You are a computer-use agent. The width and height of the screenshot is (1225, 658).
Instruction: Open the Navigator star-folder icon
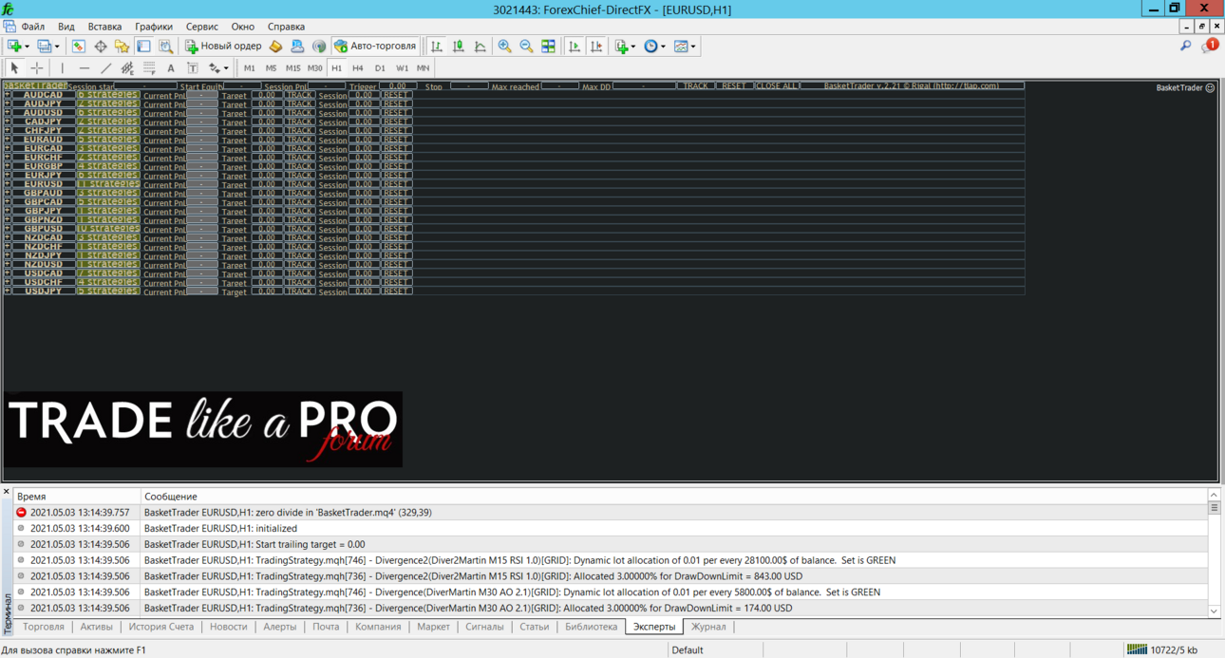[122, 46]
